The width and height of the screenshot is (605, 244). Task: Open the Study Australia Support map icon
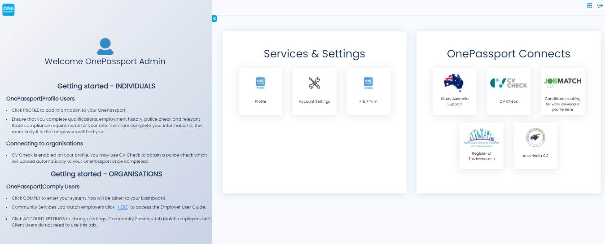tap(454, 82)
